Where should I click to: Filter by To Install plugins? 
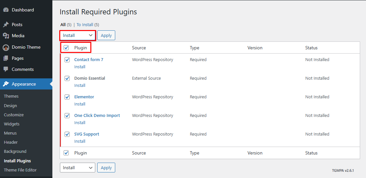tap(85, 25)
